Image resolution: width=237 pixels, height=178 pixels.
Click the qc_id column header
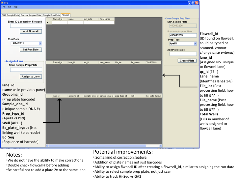click(x=91, y=62)
